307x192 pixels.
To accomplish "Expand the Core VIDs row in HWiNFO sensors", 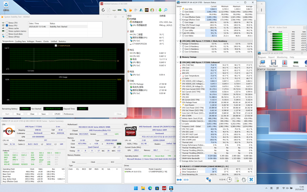I will click(x=180, y=9).
